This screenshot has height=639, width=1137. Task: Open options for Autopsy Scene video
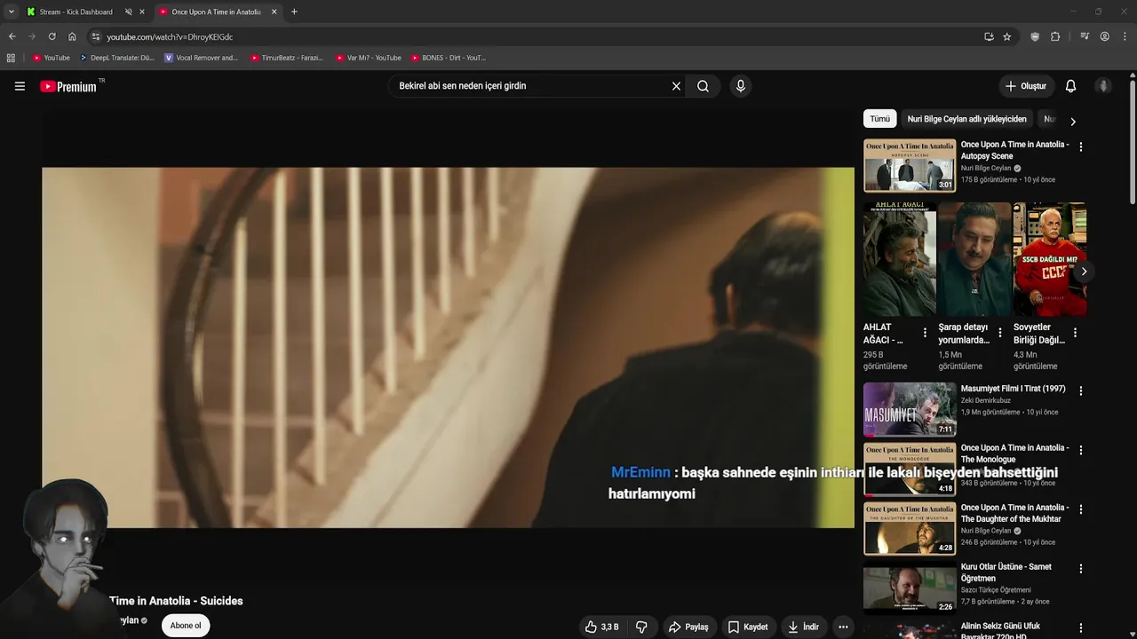pos(1081,146)
